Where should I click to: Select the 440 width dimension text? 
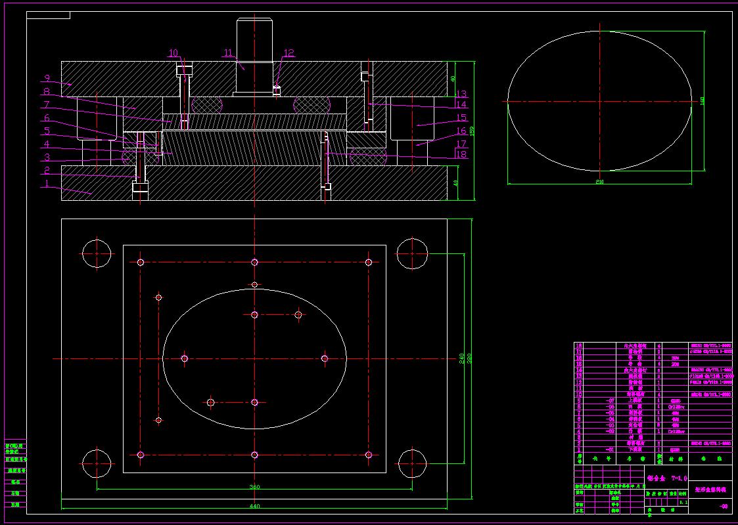click(254, 506)
